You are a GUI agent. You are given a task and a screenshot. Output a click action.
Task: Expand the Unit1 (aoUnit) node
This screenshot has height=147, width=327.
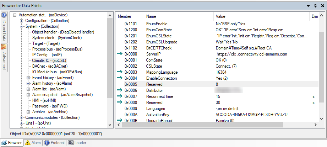pyautogui.click(x=21, y=123)
